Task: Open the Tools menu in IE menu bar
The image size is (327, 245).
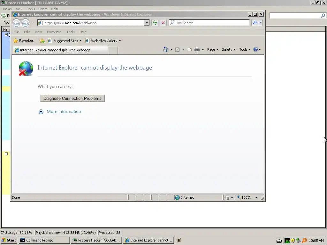Action: point(71,32)
